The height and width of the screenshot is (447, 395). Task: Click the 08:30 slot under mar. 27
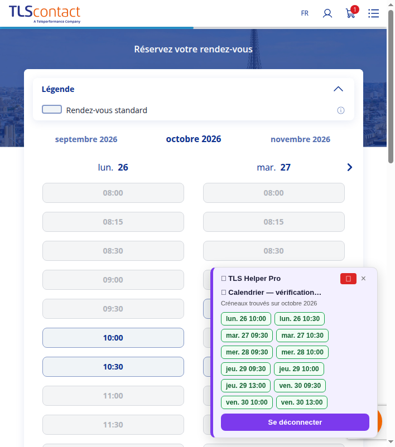(x=274, y=251)
